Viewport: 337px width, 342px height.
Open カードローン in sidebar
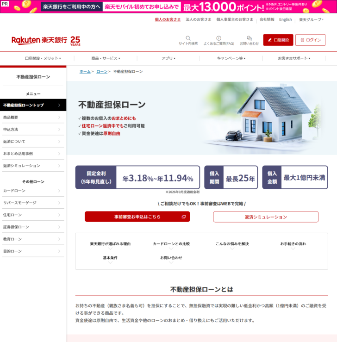(x=33, y=191)
